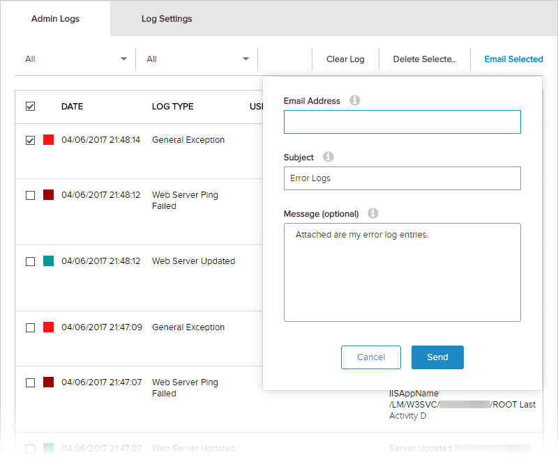Check the 21:48:12 Web Server Updated row

pyautogui.click(x=30, y=261)
